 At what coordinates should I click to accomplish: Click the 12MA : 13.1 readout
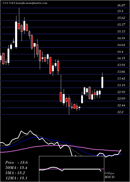(x=16, y=178)
